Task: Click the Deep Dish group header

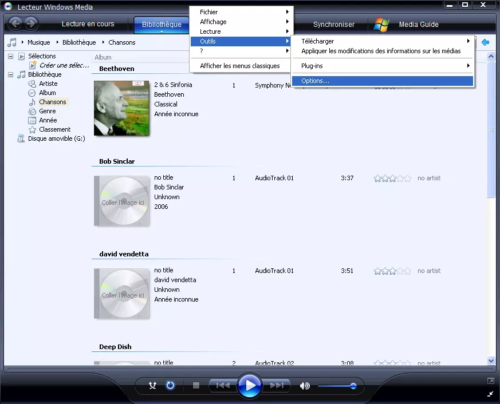Action: pos(115,347)
